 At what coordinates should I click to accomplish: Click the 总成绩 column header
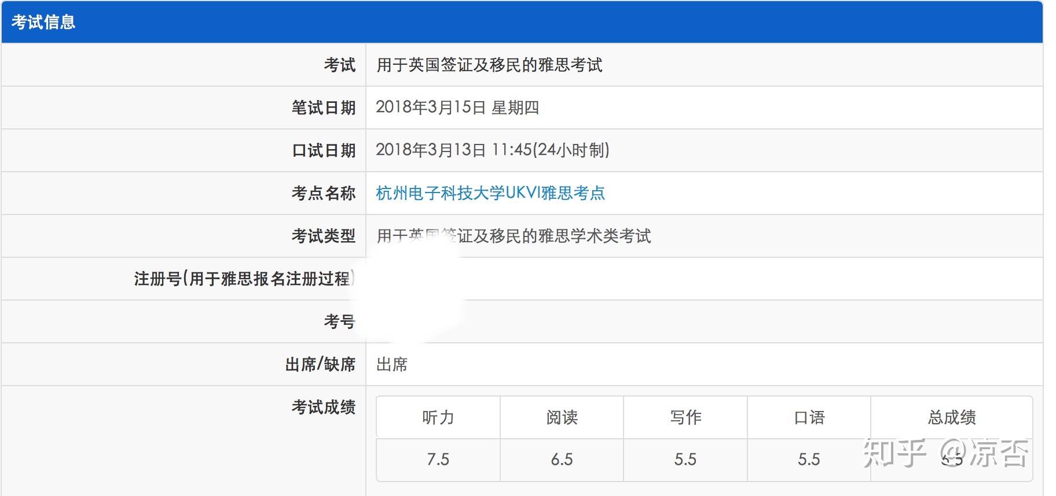(x=952, y=417)
